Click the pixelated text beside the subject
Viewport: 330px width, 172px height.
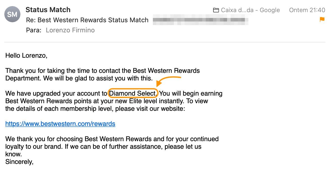pyautogui.click(x=200, y=20)
